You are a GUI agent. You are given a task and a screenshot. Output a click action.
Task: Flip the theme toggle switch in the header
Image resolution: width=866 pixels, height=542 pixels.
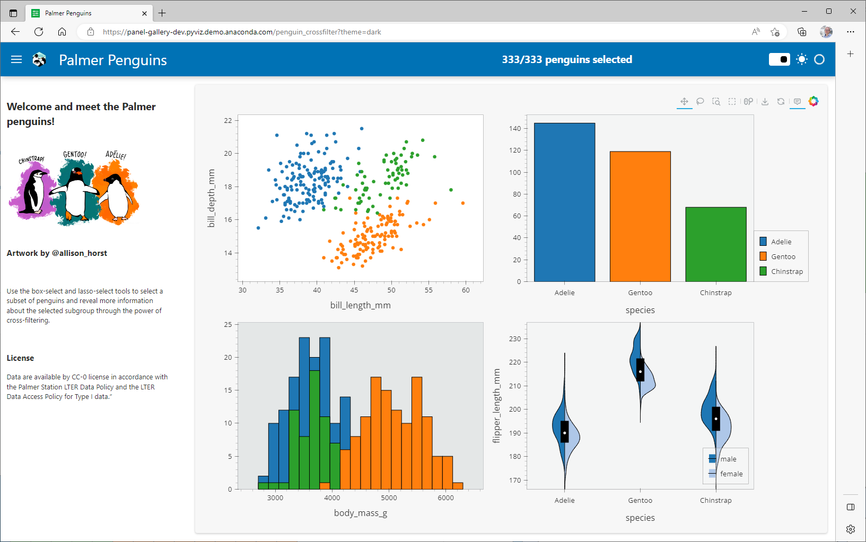[x=779, y=59]
